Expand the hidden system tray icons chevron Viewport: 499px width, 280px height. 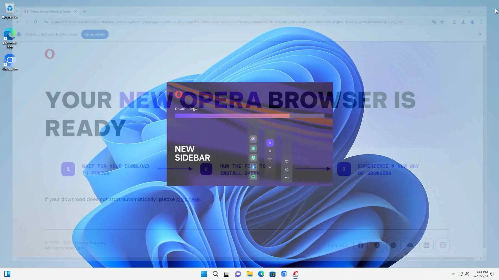(453, 274)
